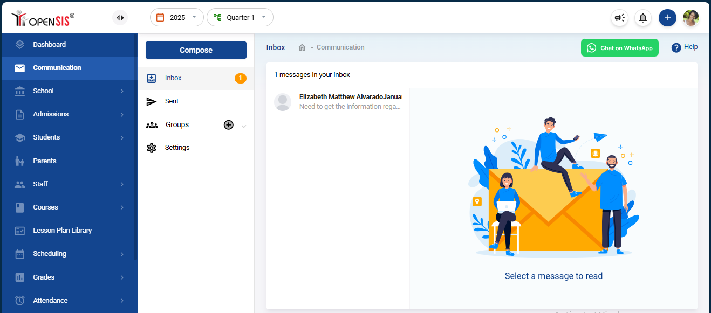Open the quick-add plus button in the top bar
The height and width of the screenshot is (313, 711).
(667, 18)
